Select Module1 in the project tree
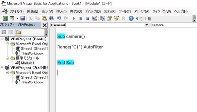Viewport: 197px width, 112px height. tap(27, 63)
